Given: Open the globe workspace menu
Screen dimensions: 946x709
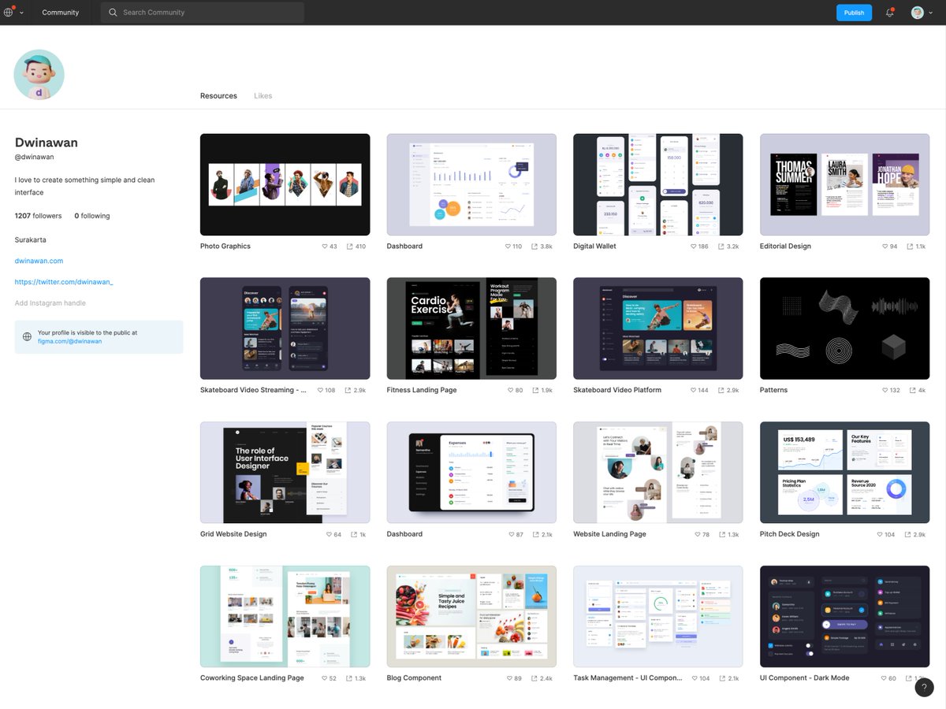Looking at the screenshot, I should (13, 13).
